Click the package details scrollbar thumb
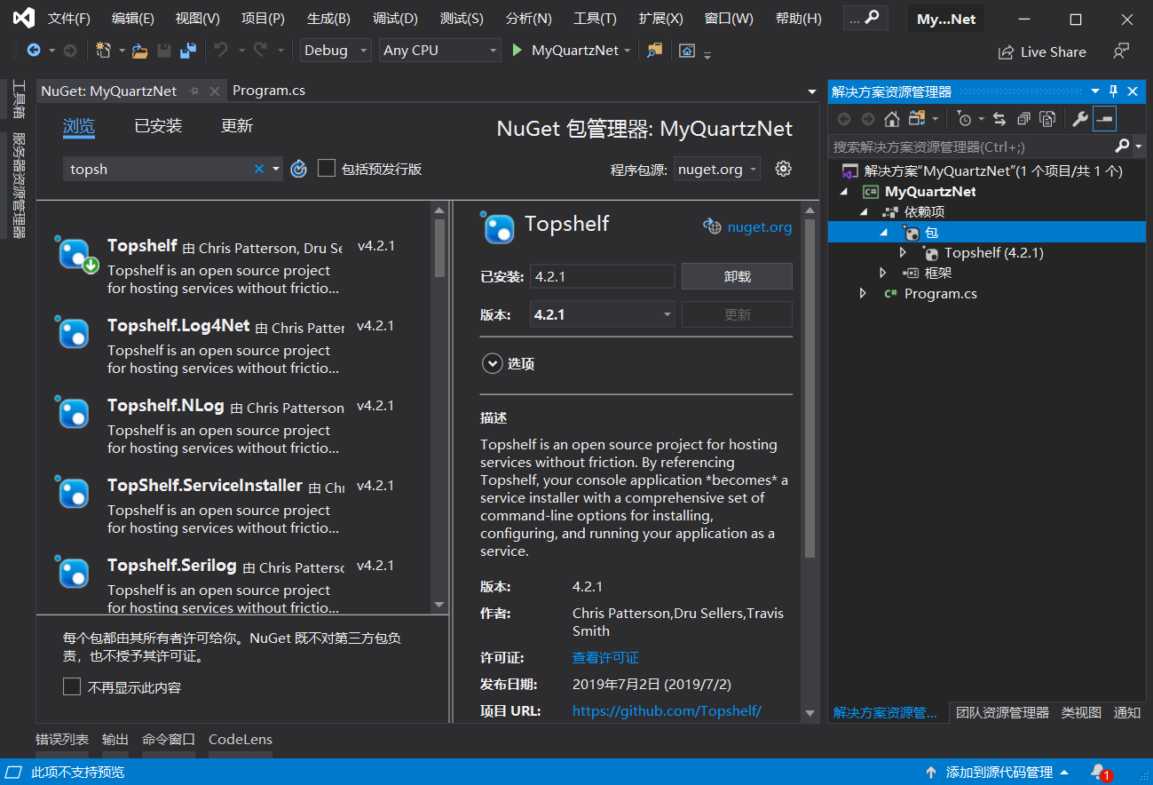The height and width of the screenshot is (785, 1153). click(x=809, y=389)
